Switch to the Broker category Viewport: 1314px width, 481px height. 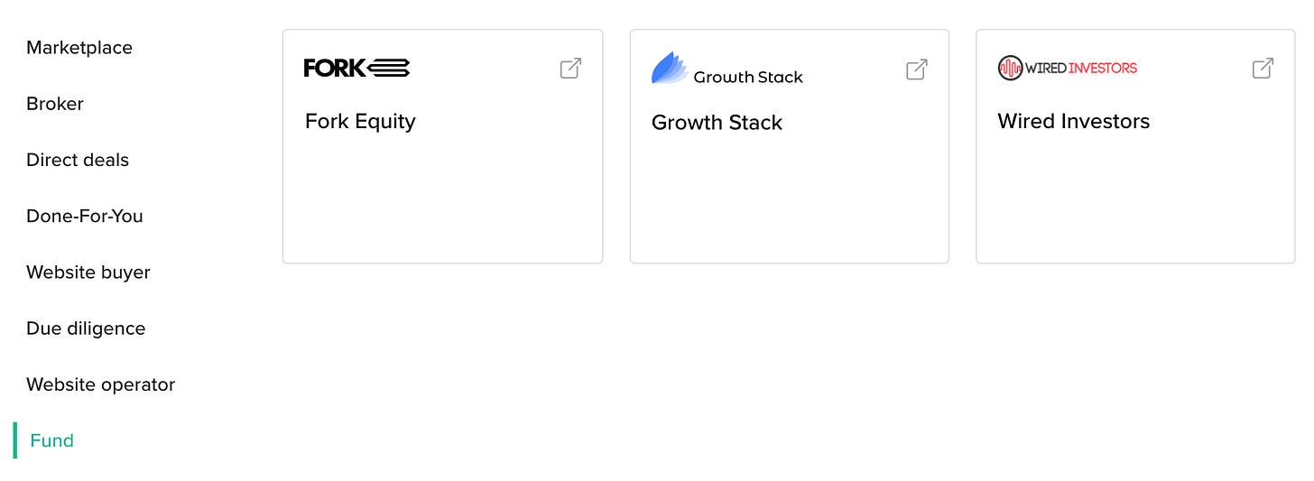coord(55,104)
